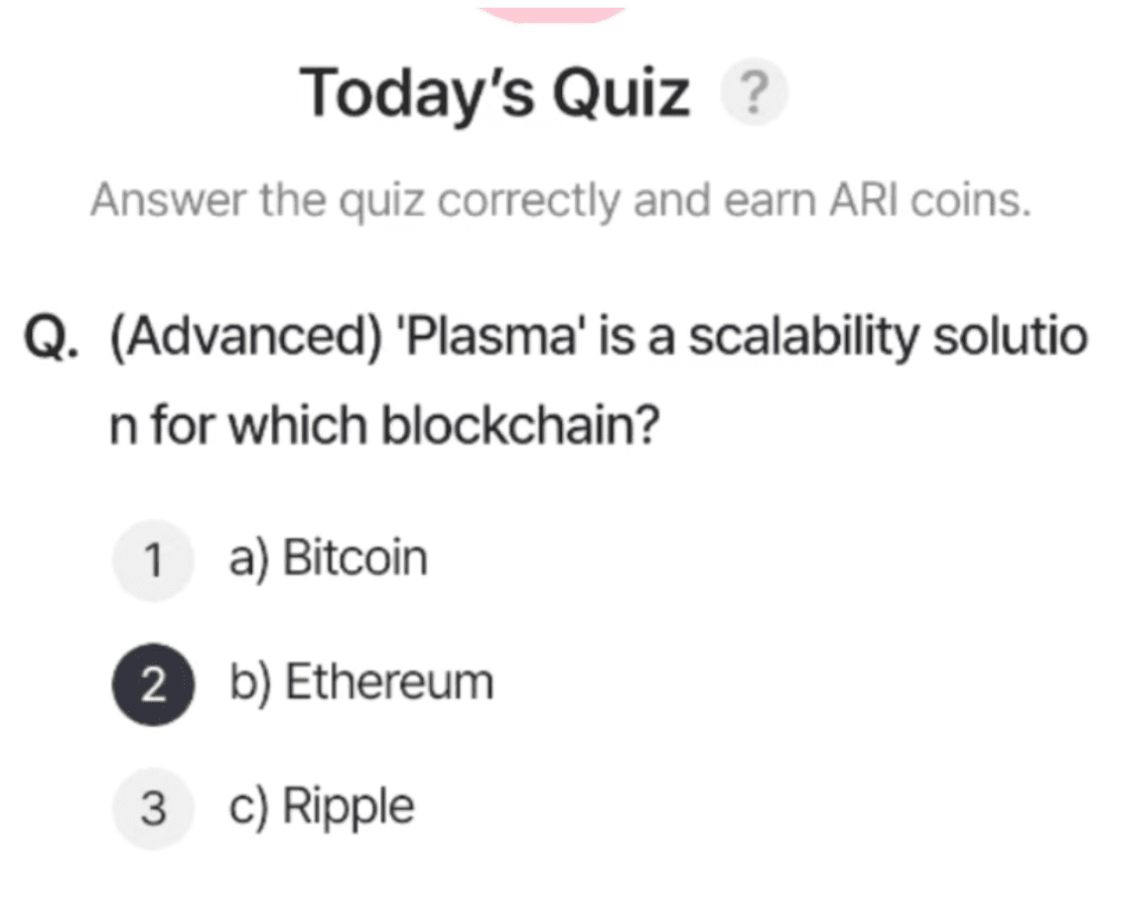Click 'Answer the quiz correctly' subtitle text
The width and height of the screenshot is (1121, 899).
[357, 202]
